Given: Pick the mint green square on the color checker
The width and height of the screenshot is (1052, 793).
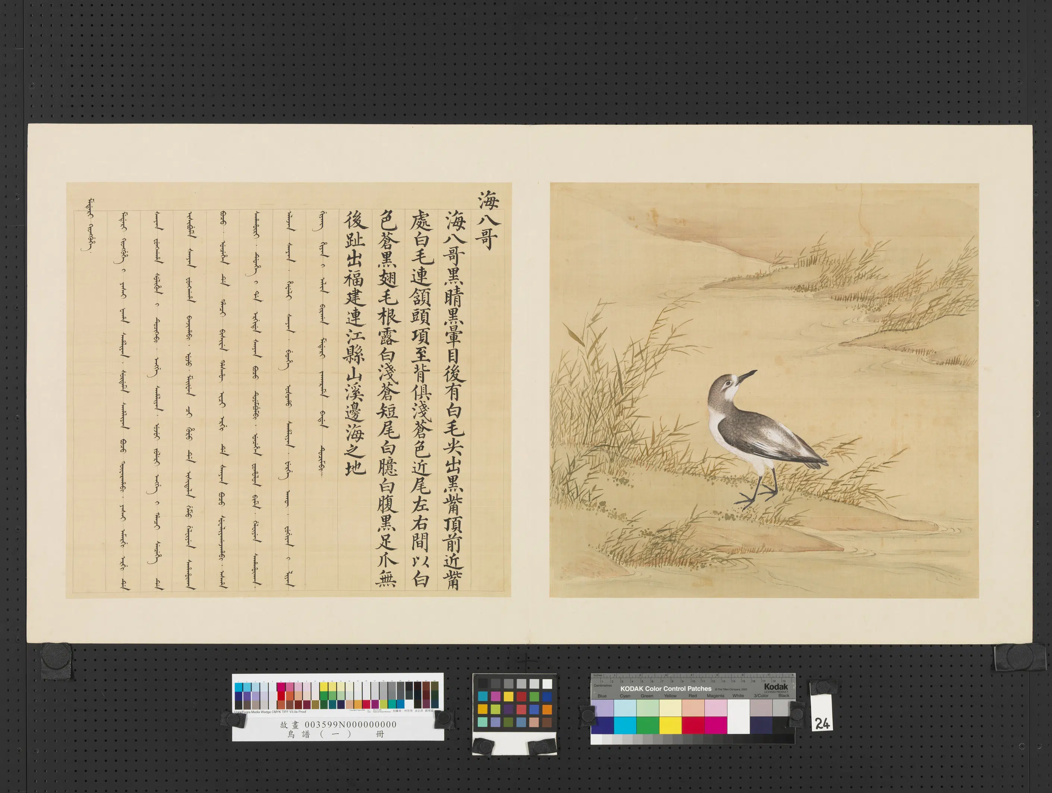Looking at the screenshot, I should point(483,722).
